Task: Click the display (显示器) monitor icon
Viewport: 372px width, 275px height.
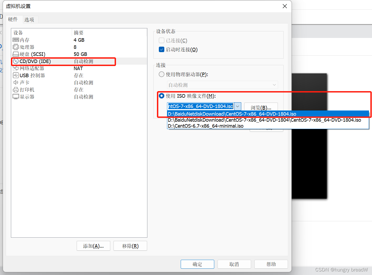Action: point(16,97)
